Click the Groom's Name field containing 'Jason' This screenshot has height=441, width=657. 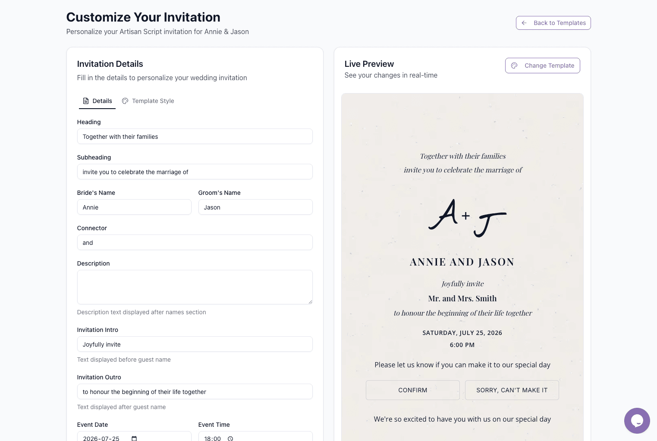[255, 207]
